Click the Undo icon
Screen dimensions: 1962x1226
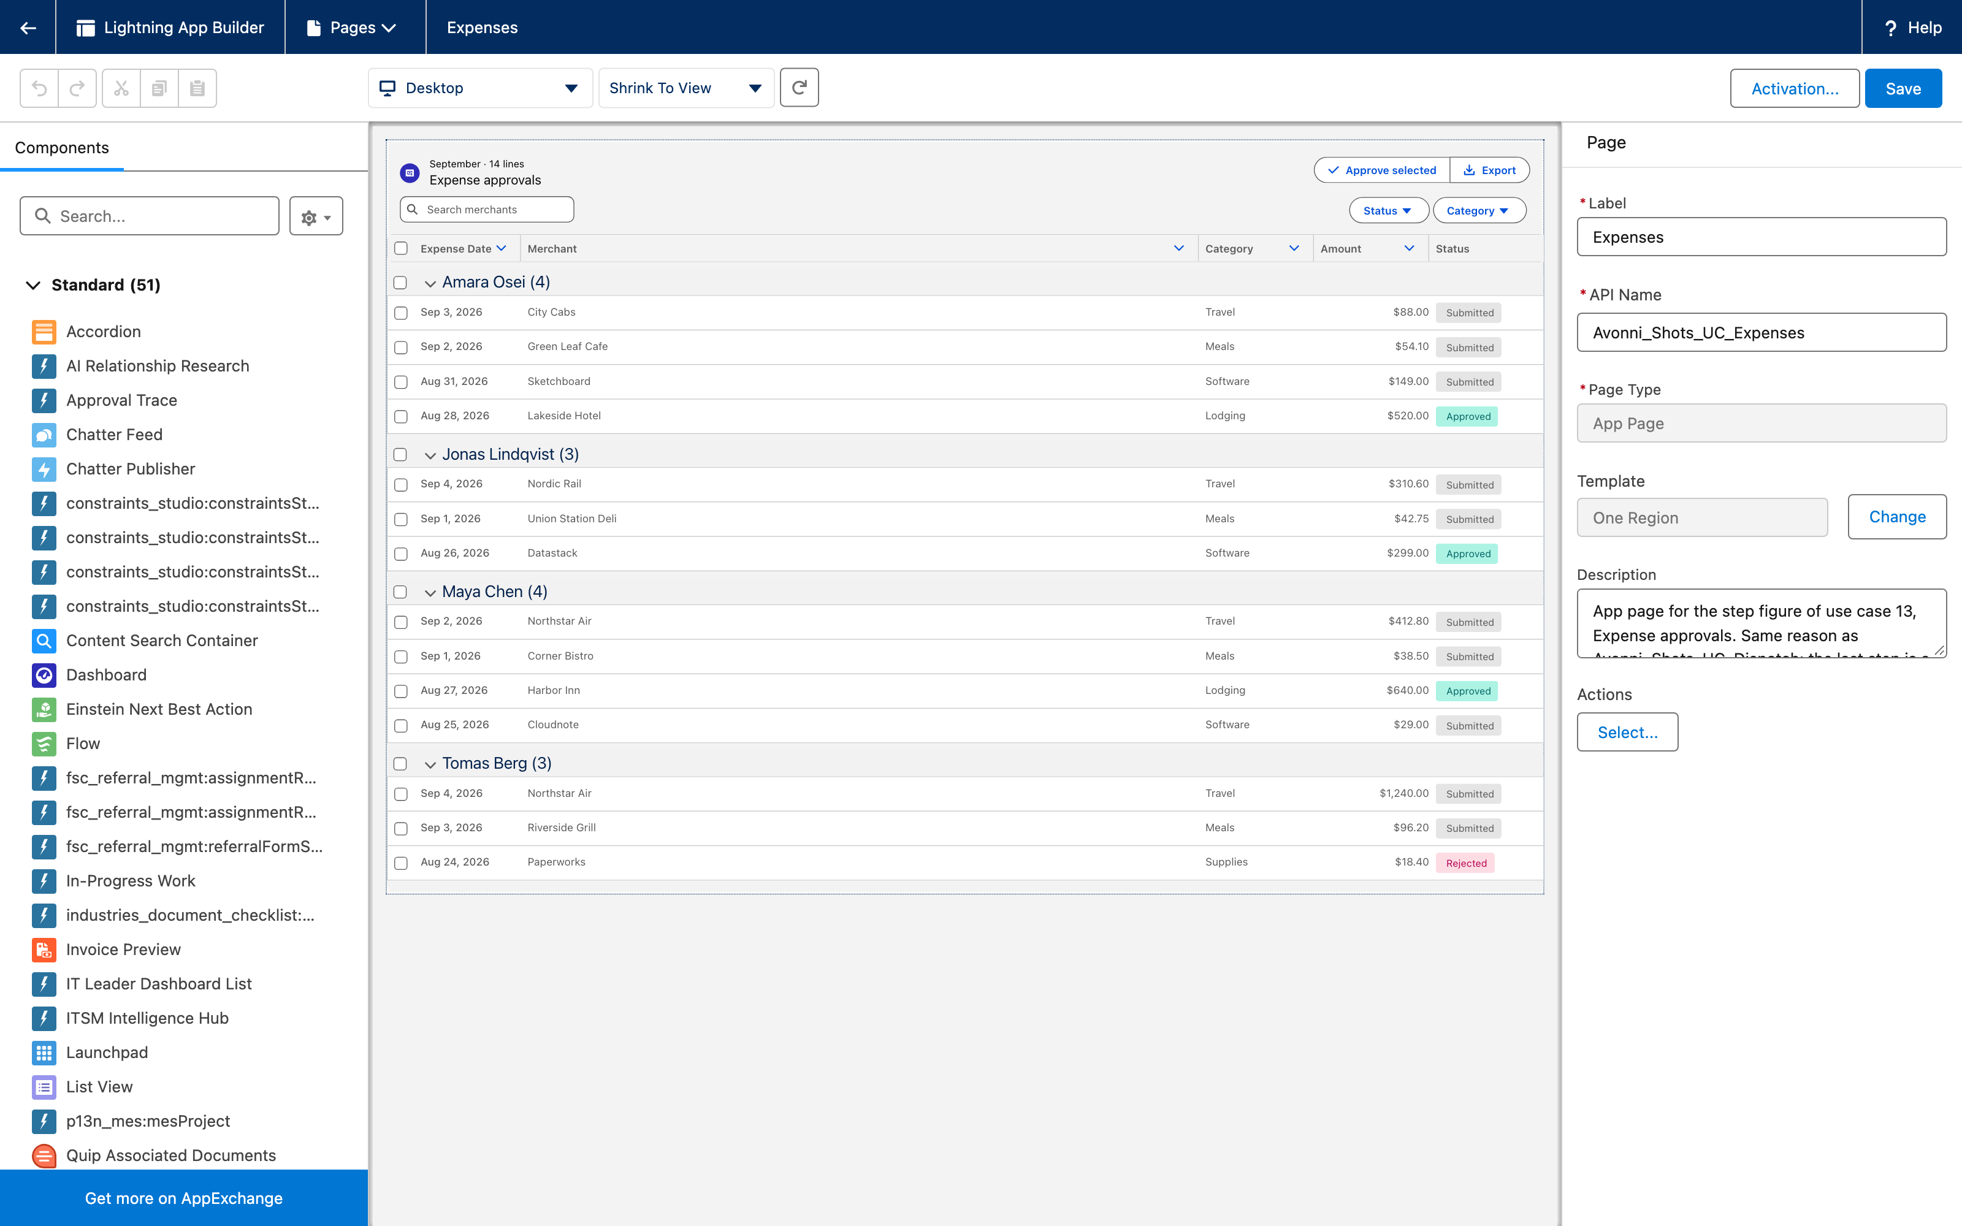point(39,88)
